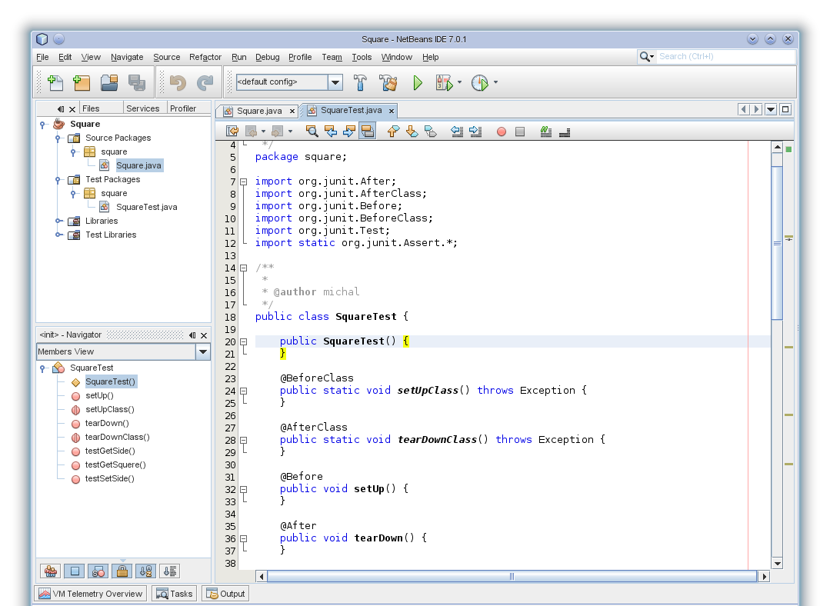
Task: Select tearDownClass() in Navigator
Action: point(118,437)
